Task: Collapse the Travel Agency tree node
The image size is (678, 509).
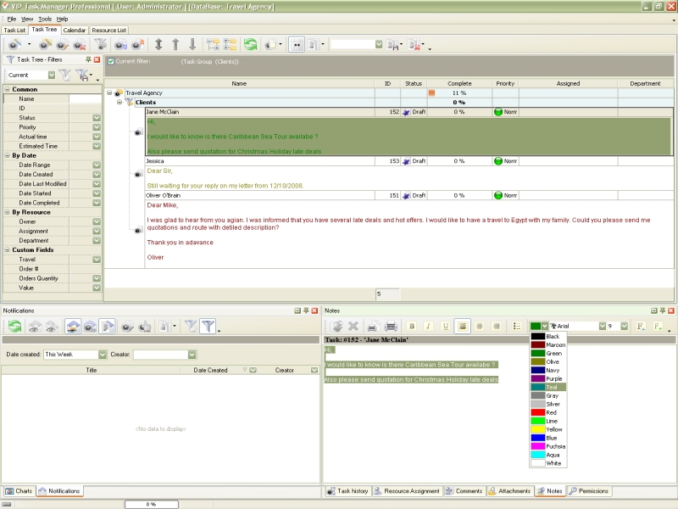Action: (x=109, y=92)
